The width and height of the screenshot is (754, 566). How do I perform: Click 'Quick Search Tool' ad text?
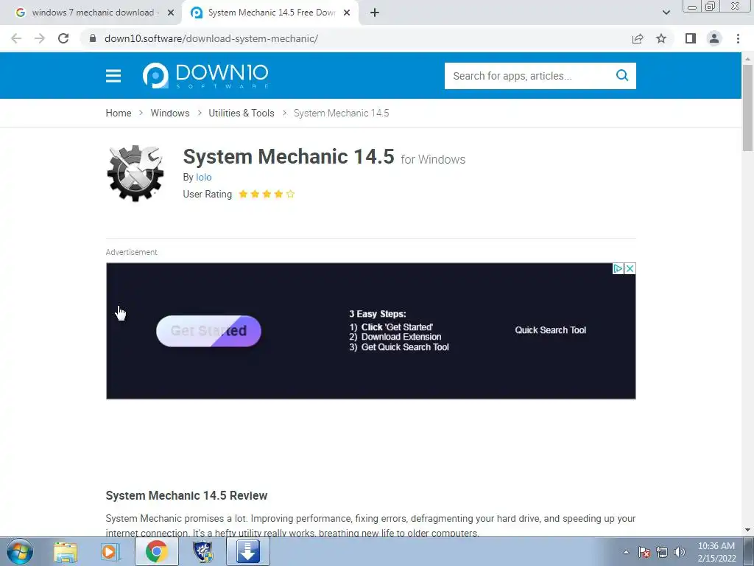point(551,330)
